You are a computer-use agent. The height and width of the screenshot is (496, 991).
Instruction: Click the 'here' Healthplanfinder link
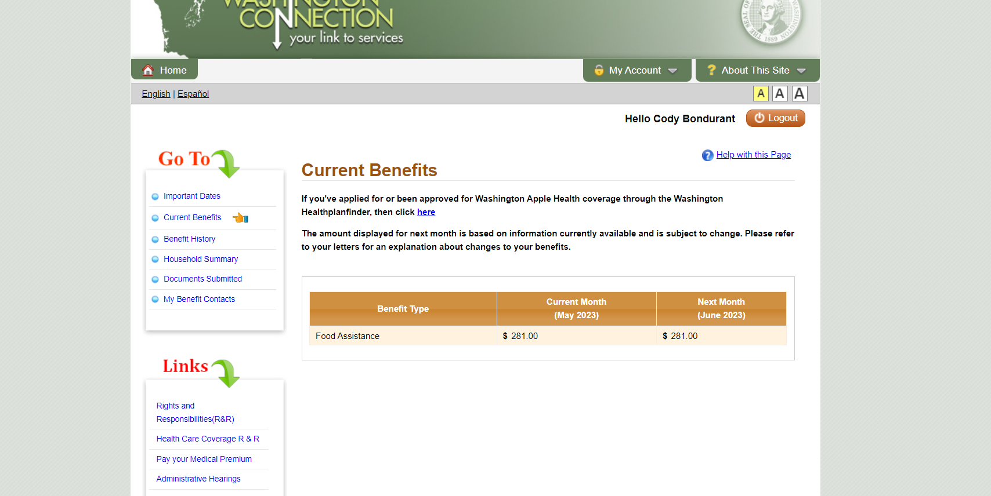pos(426,212)
